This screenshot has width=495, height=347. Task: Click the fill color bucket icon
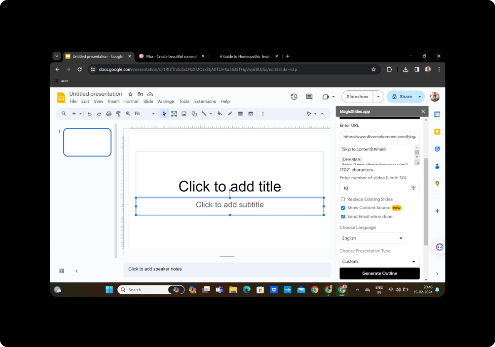click(220, 114)
